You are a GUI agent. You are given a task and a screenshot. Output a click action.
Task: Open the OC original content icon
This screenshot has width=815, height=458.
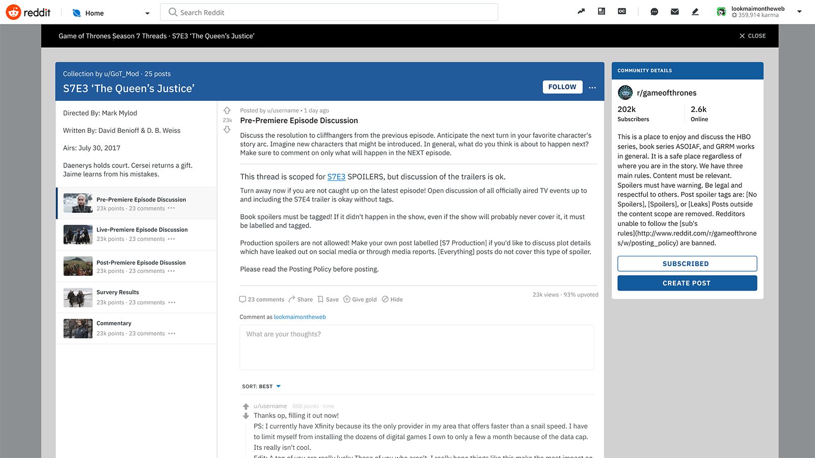[622, 11]
